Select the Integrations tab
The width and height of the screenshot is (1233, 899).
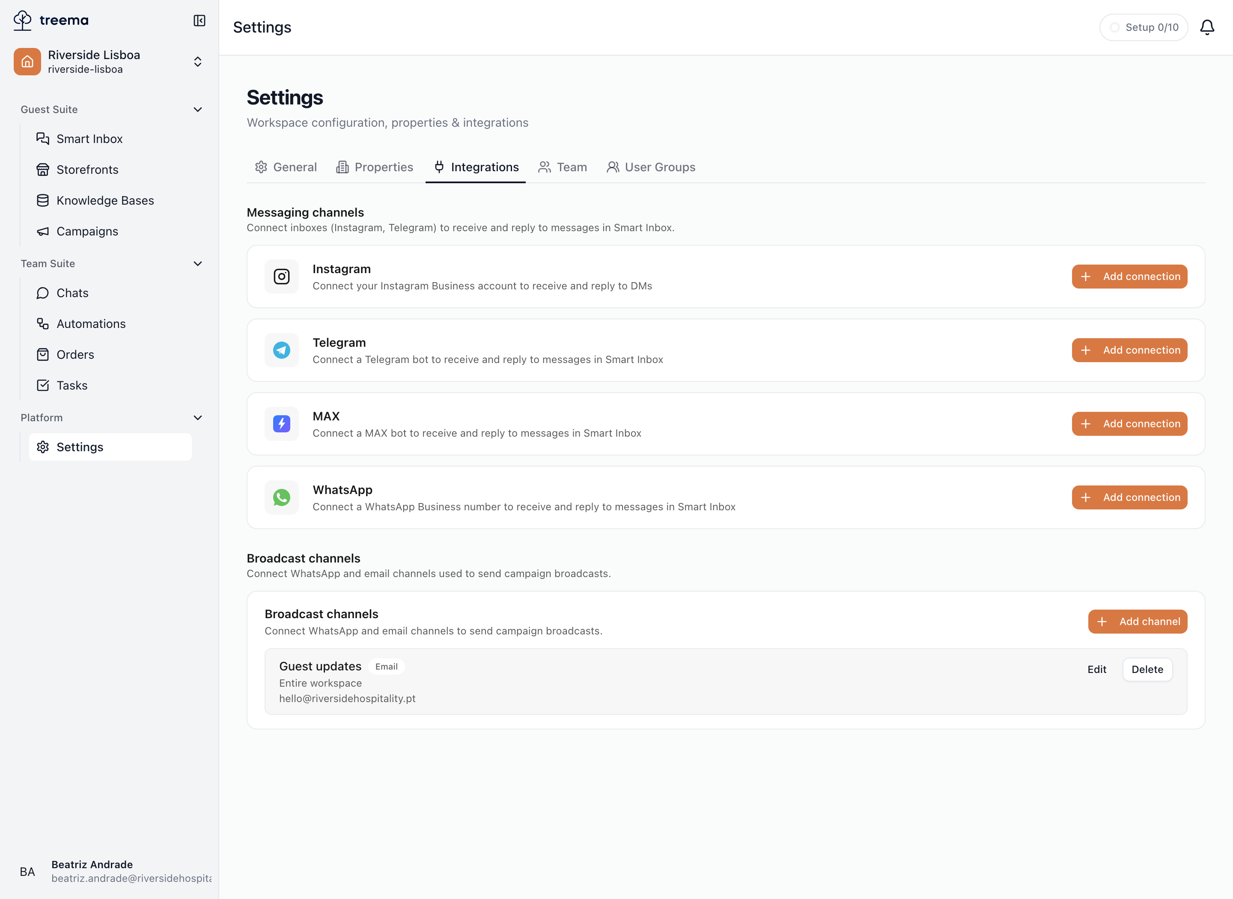point(476,167)
